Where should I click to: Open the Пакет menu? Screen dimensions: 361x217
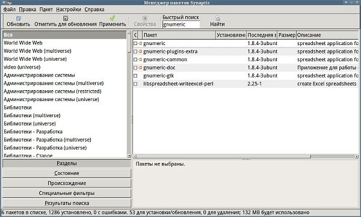[46, 10]
